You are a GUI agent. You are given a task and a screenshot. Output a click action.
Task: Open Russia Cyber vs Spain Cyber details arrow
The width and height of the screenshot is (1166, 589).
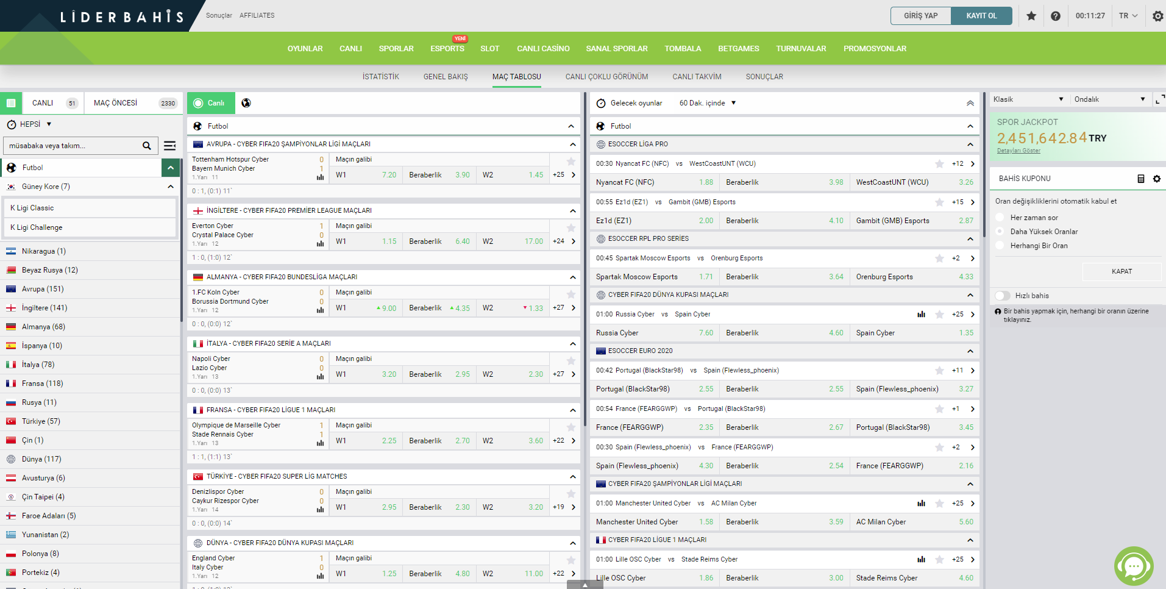972,314
